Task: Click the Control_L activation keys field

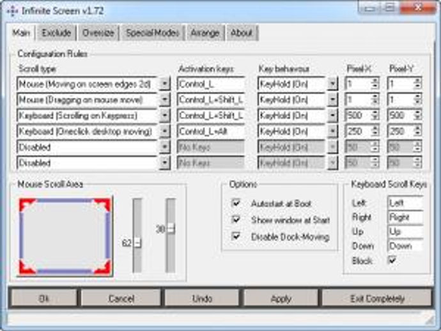Action: [x=211, y=84]
